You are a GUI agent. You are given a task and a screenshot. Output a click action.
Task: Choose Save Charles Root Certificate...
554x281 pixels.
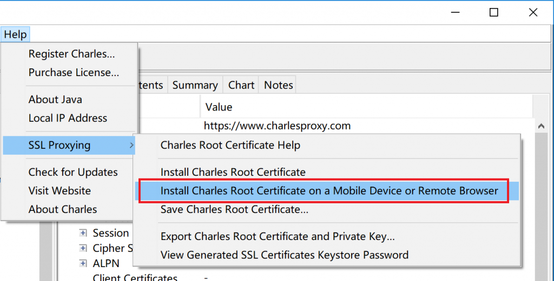click(326, 209)
